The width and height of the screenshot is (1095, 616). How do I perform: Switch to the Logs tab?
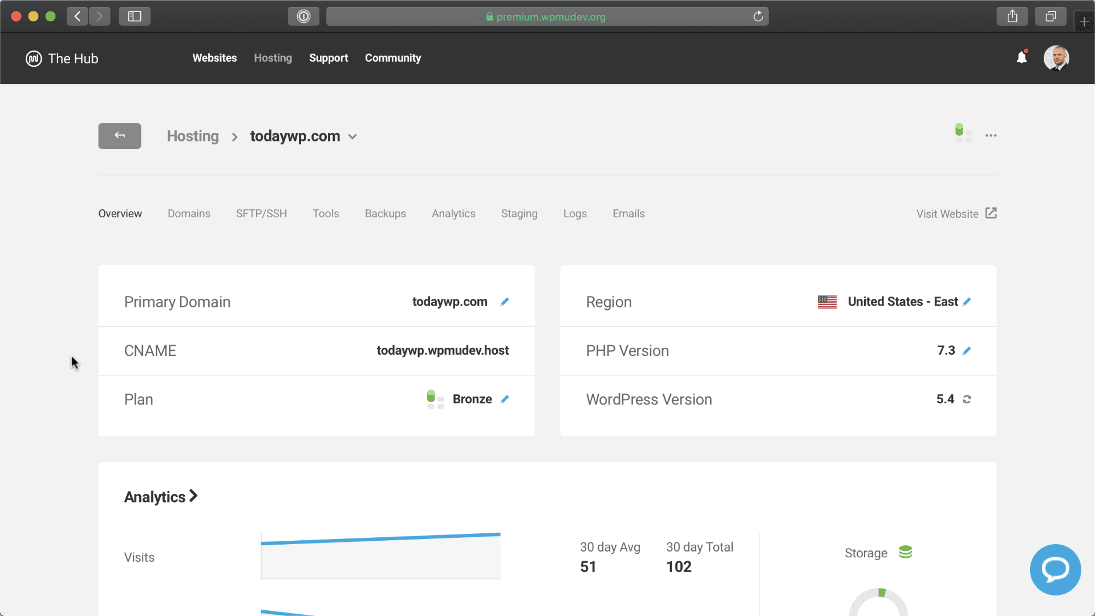575,213
